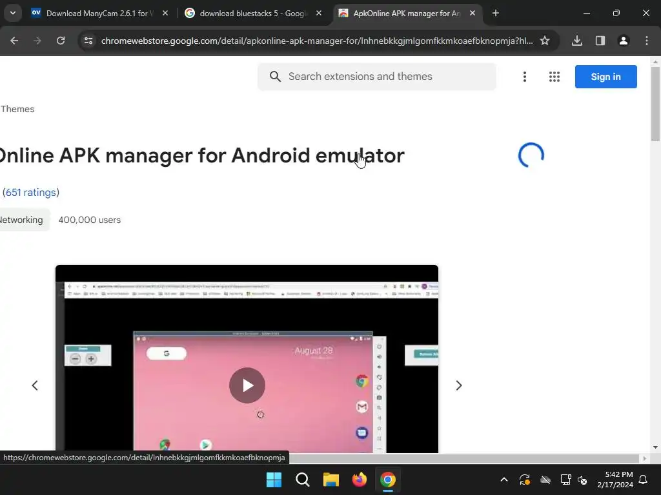Click the OneDrive cloud tray icon

545,480
